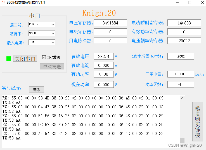Close the BL0942 window

203,2
